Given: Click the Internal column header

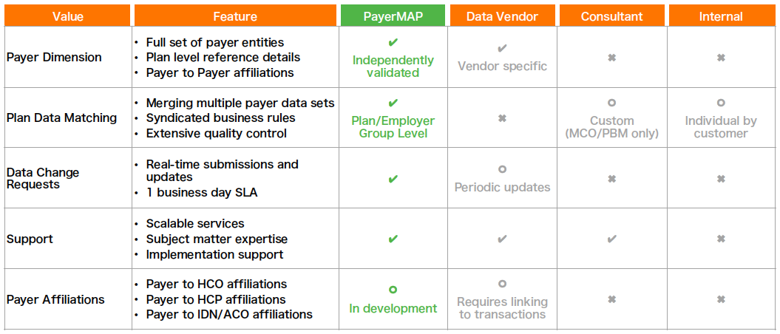Looking at the screenshot, I should tap(721, 16).
